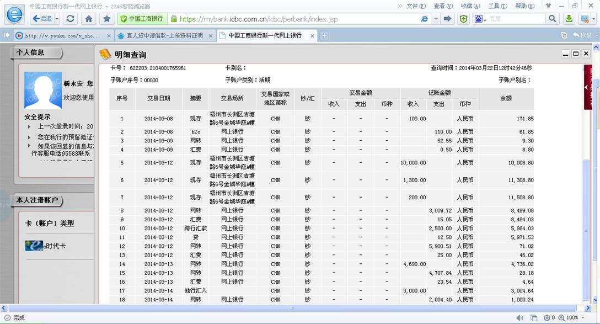Image resolution: width=600 pixels, height=324 pixels.
Task: Open the 文件 menu
Action: tap(415, 6)
